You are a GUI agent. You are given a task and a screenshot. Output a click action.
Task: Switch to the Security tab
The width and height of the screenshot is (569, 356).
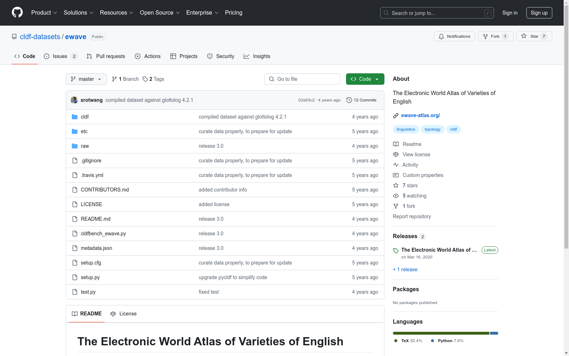[x=220, y=56]
